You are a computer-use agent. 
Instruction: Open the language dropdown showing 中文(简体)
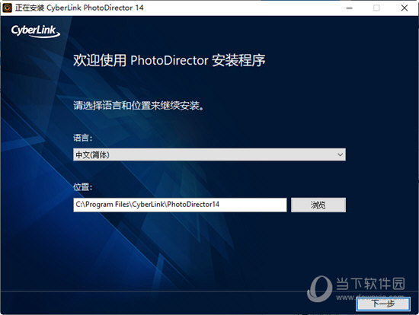pyautogui.click(x=209, y=154)
